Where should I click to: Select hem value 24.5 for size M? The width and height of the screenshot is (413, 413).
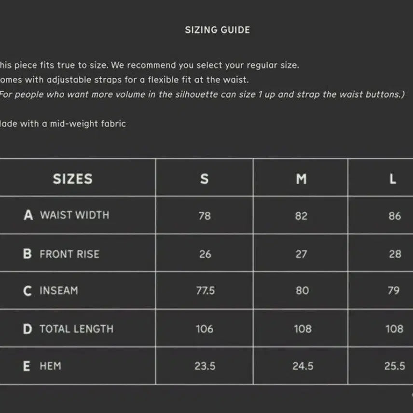(x=303, y=366)
